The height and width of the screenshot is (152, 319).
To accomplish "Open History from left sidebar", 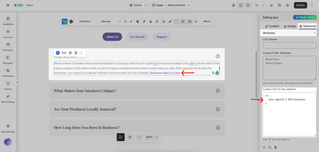I will (8, 85).
